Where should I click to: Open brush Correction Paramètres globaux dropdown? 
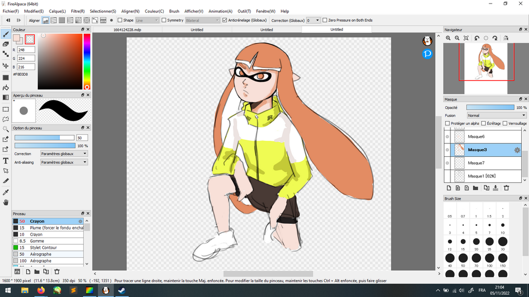[64, 154]
